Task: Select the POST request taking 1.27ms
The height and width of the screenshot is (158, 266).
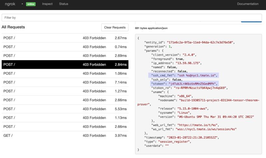Action: point(65,91)
